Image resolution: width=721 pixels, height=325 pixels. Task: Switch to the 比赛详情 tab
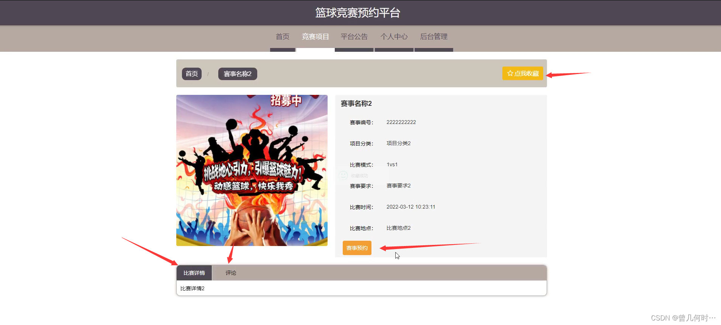click(194, 273)
